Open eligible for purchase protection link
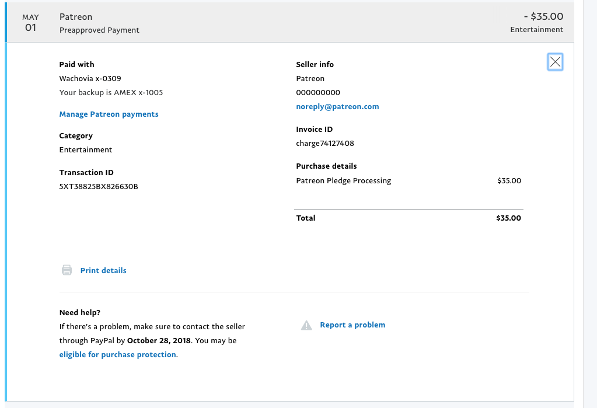The height and width of the screenshot is (408, 597). click(118, 355)
